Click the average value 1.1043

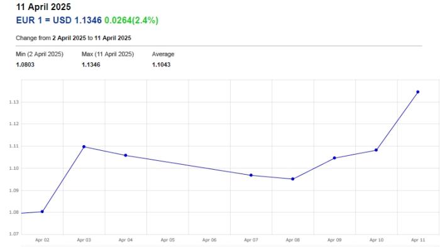[161, 65]
